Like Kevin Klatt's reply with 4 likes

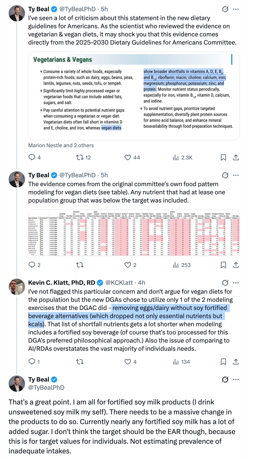pos(128,362)
